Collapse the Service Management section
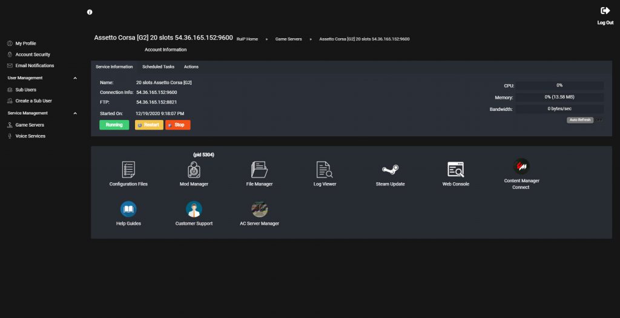The width and height of the screenshot is (620, 318). [75, 113]
